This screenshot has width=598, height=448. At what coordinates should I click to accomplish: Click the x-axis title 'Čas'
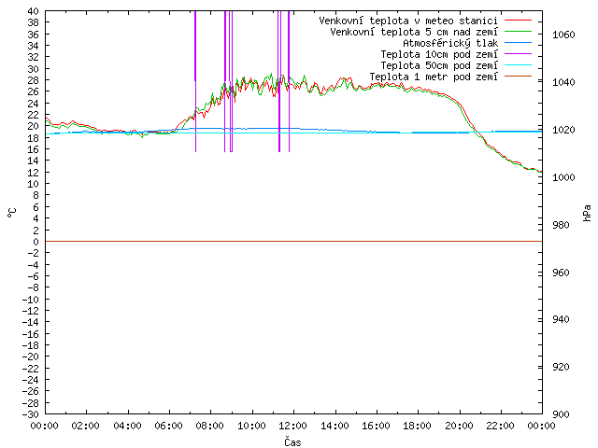[292, 441]
